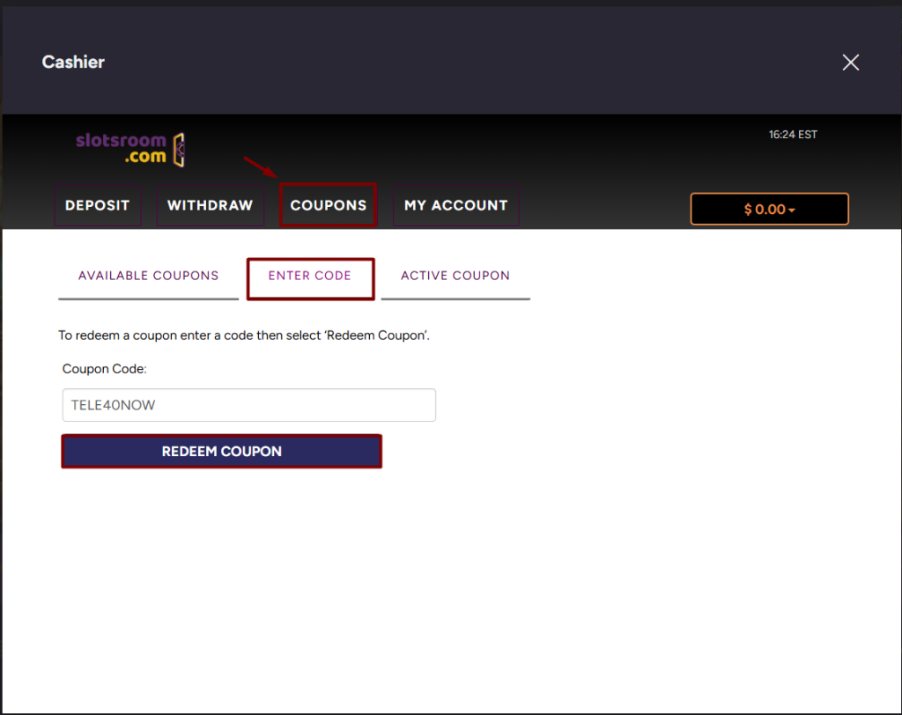Image resolution: width=902 pixels, height=715 pixels.
Task: Expand the $0.00 balance dropdown
Action: coord(768,210)
